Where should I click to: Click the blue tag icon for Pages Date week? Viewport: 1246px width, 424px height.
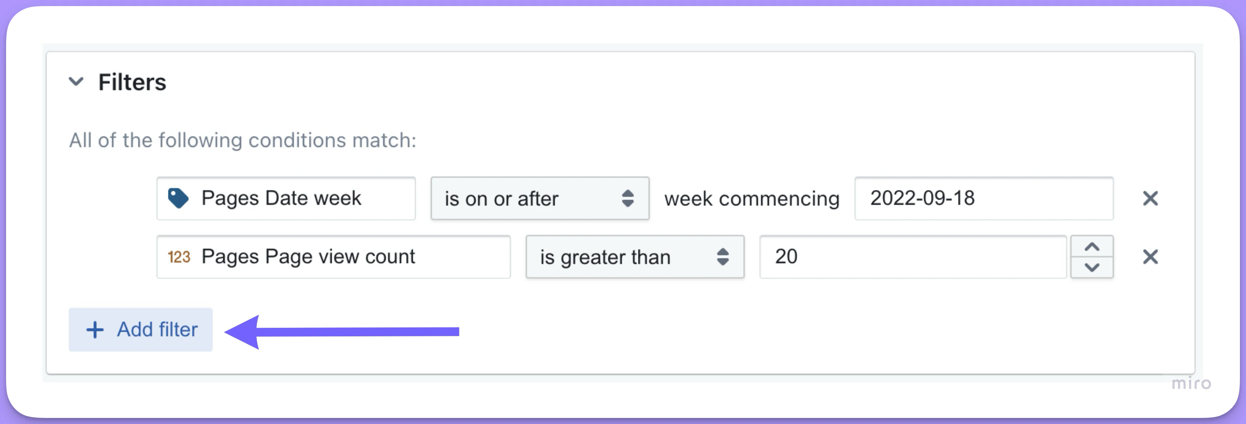coord(178,198)
